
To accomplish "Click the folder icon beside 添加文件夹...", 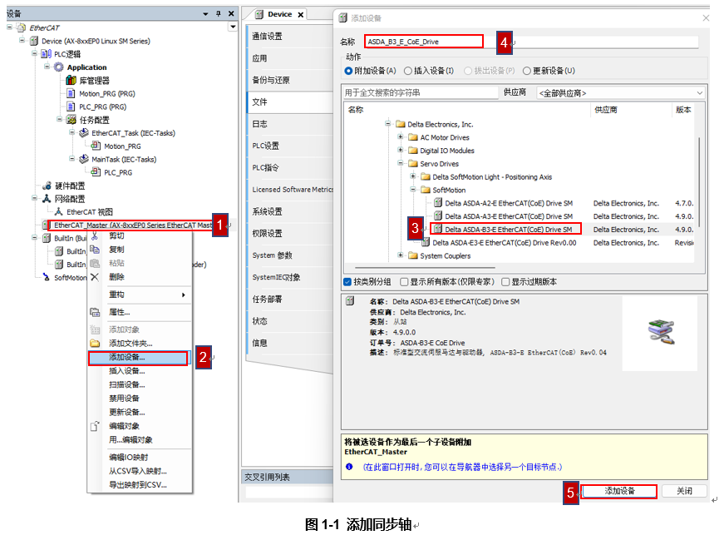I will 95,344.
